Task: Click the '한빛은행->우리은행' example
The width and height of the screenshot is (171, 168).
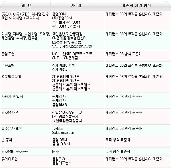Action: [67, 113]
